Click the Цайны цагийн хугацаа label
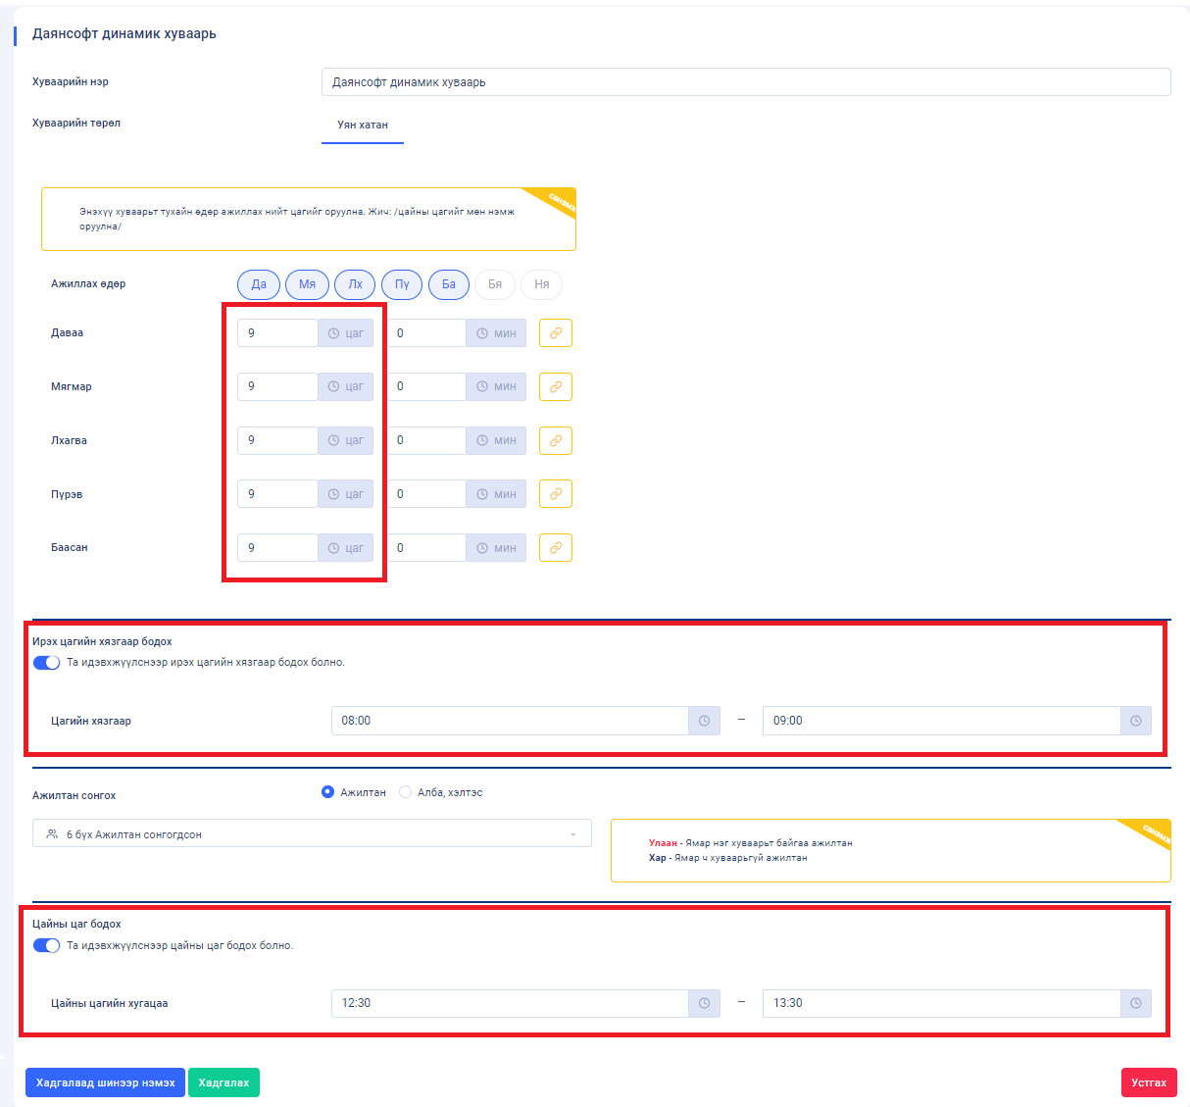Viewport: 1190px width, 1107px height. point(110,1003)
